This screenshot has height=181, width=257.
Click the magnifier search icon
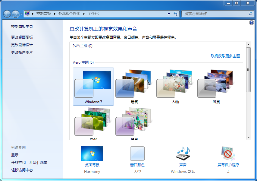[250, 14]
